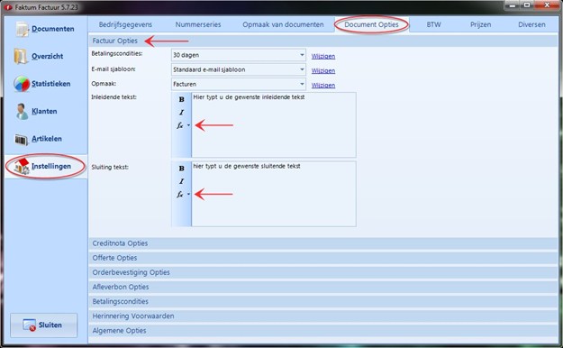Toggle bold in Inleidende tekst editor
Viewport: 563px width, 348px height.
[x=181, y=99]
